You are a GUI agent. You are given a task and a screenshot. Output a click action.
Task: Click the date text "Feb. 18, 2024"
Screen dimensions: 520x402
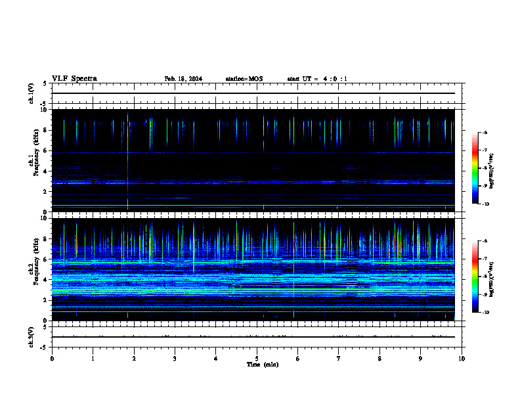(x=183, y=79)
